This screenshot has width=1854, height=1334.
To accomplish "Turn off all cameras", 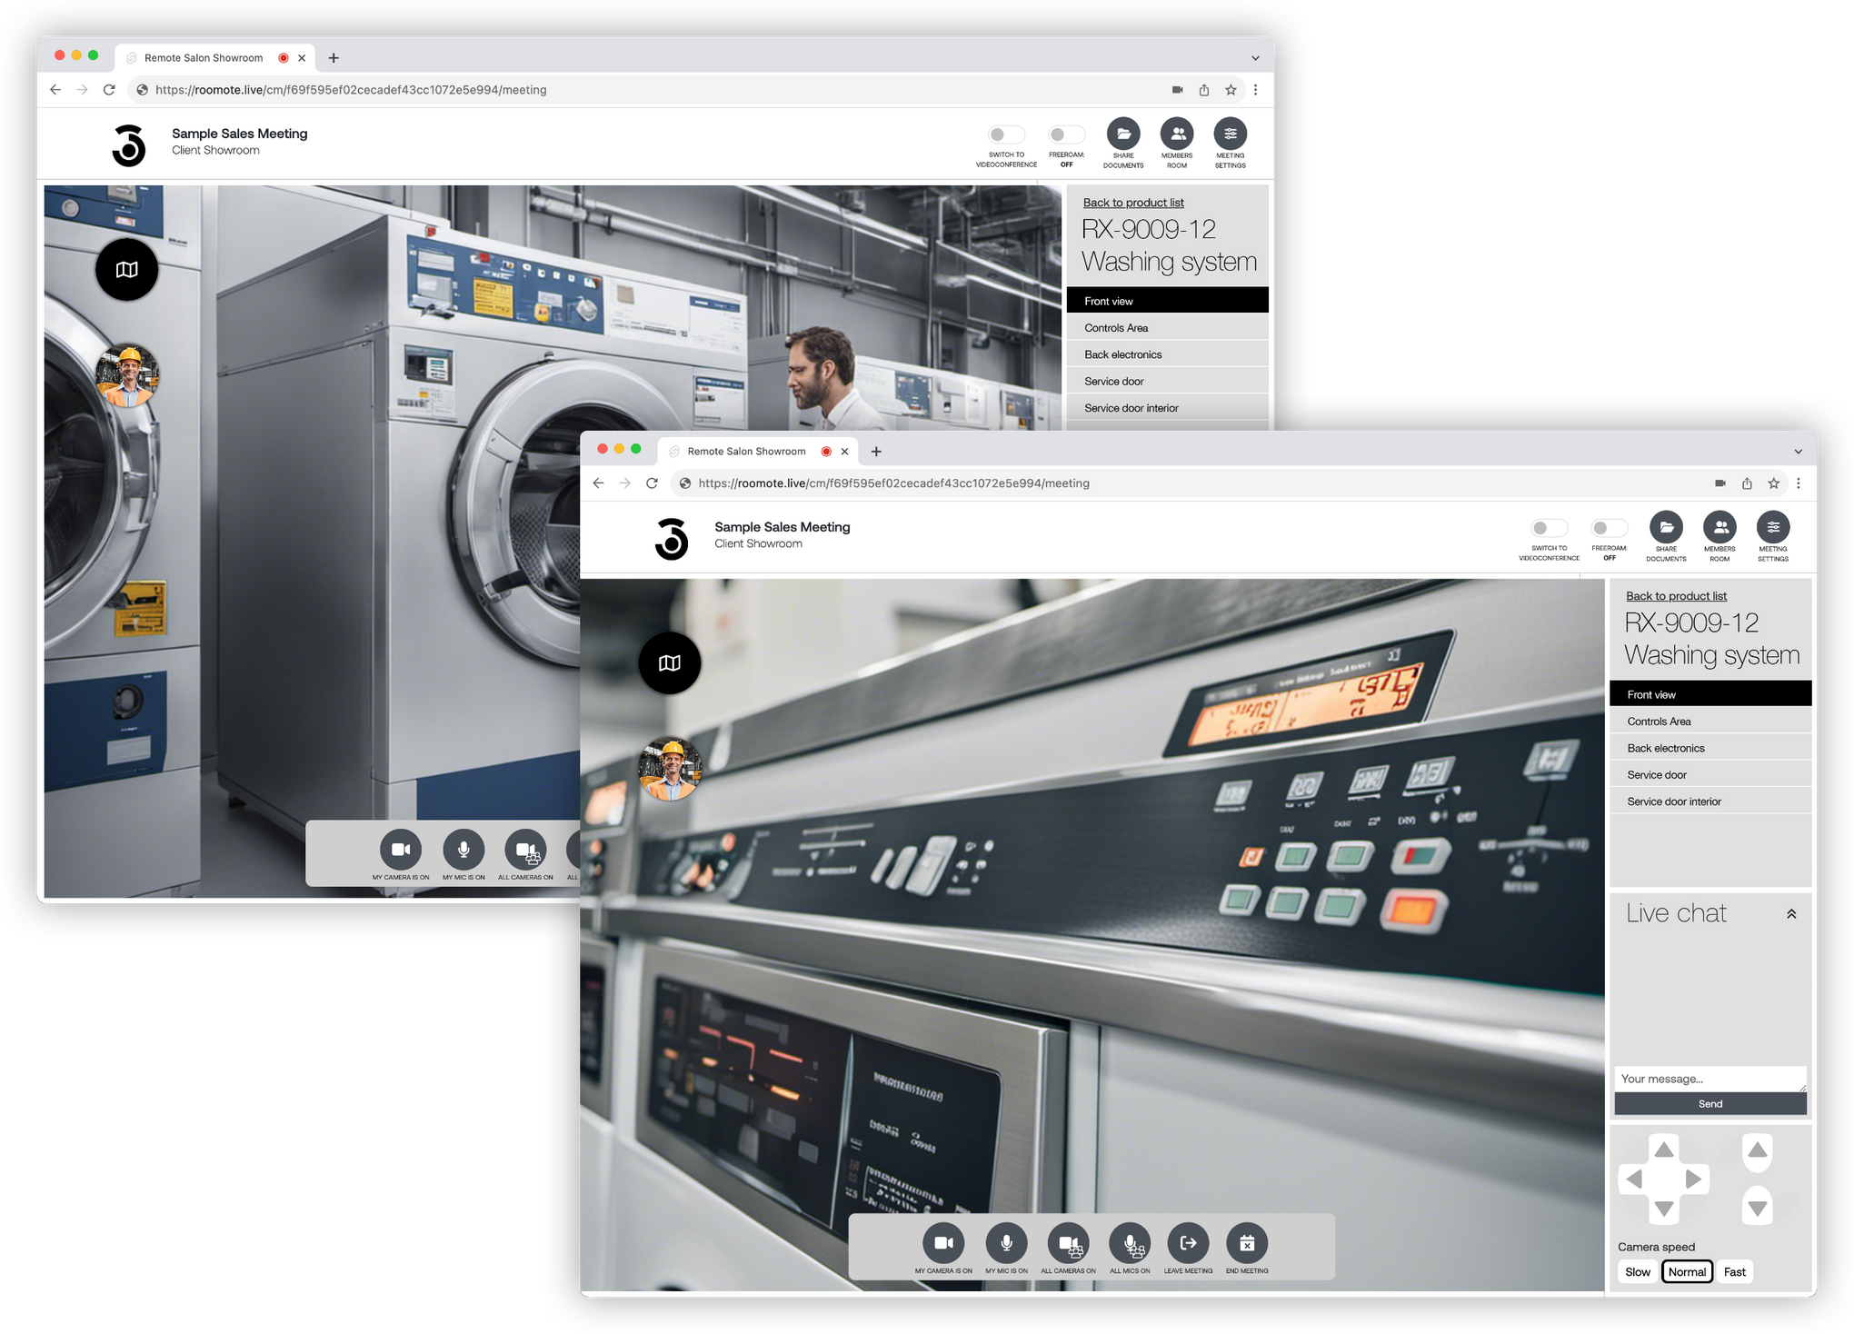I will 1068,1244.
